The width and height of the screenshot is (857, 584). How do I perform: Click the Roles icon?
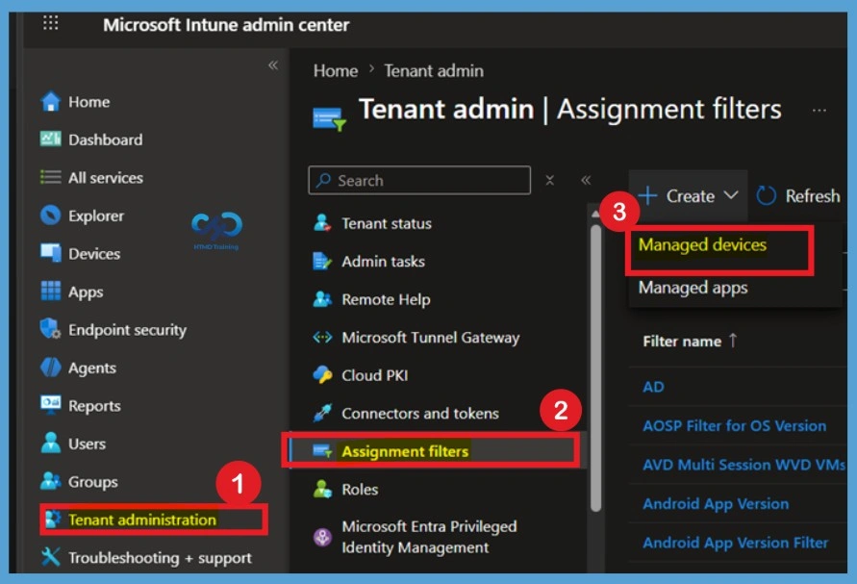point(322,489)
